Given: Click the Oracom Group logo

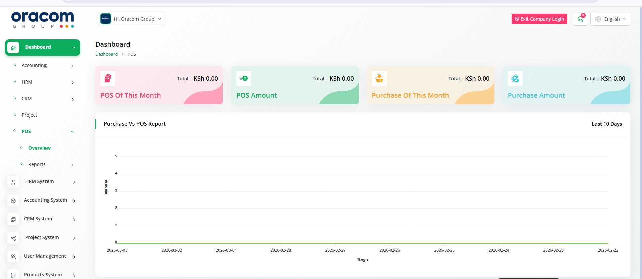Looking at the screenshot, I should (42, 20).
